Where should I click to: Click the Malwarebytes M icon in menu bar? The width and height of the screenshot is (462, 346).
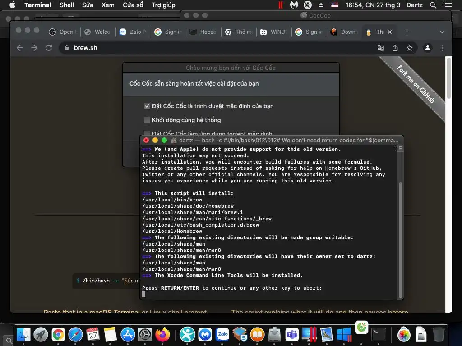294,5
